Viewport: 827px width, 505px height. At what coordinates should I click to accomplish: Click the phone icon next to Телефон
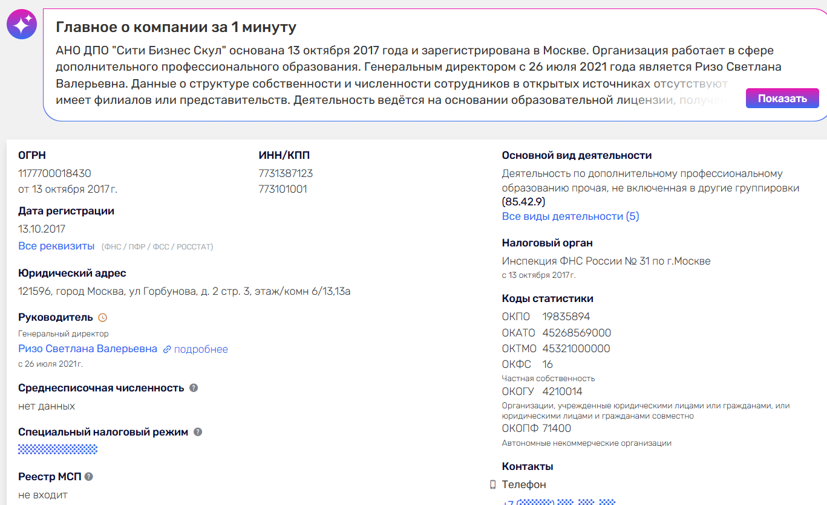[493, 484]
